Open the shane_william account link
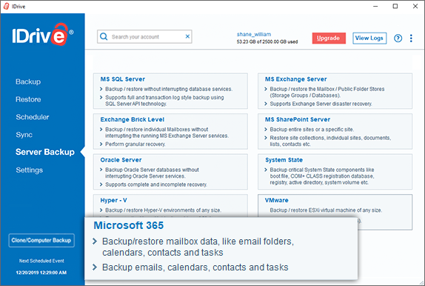Image resolution: width=425 pixels, height=286 pixels. click(254, 34)
